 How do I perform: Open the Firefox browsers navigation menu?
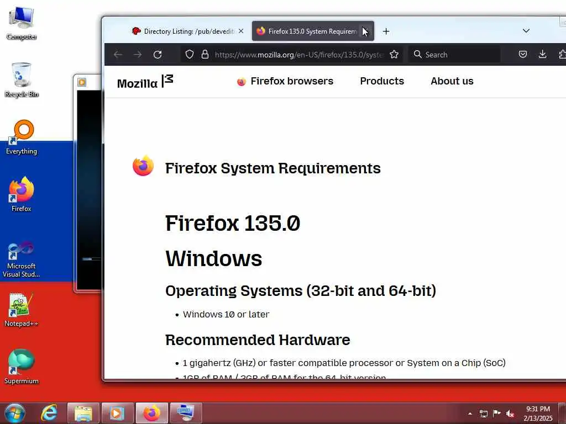tap(285, 81)
